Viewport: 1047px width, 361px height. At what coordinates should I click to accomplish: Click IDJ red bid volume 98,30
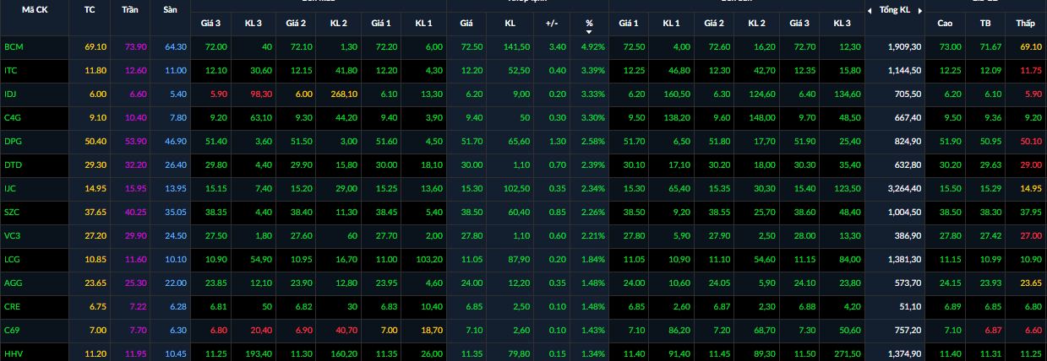260,94
